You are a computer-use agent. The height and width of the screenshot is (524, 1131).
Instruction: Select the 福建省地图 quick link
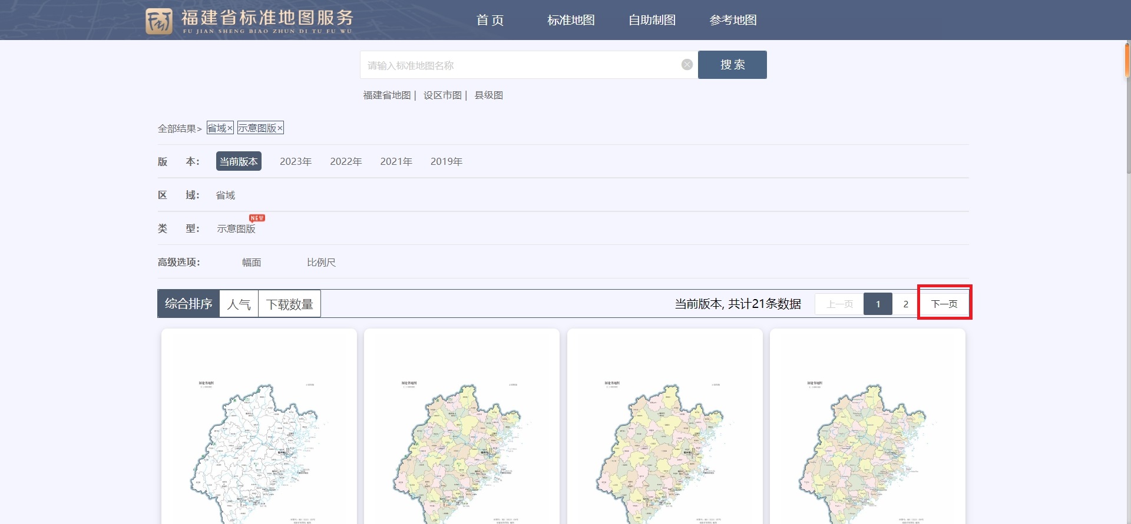click(x=387, y=95)
